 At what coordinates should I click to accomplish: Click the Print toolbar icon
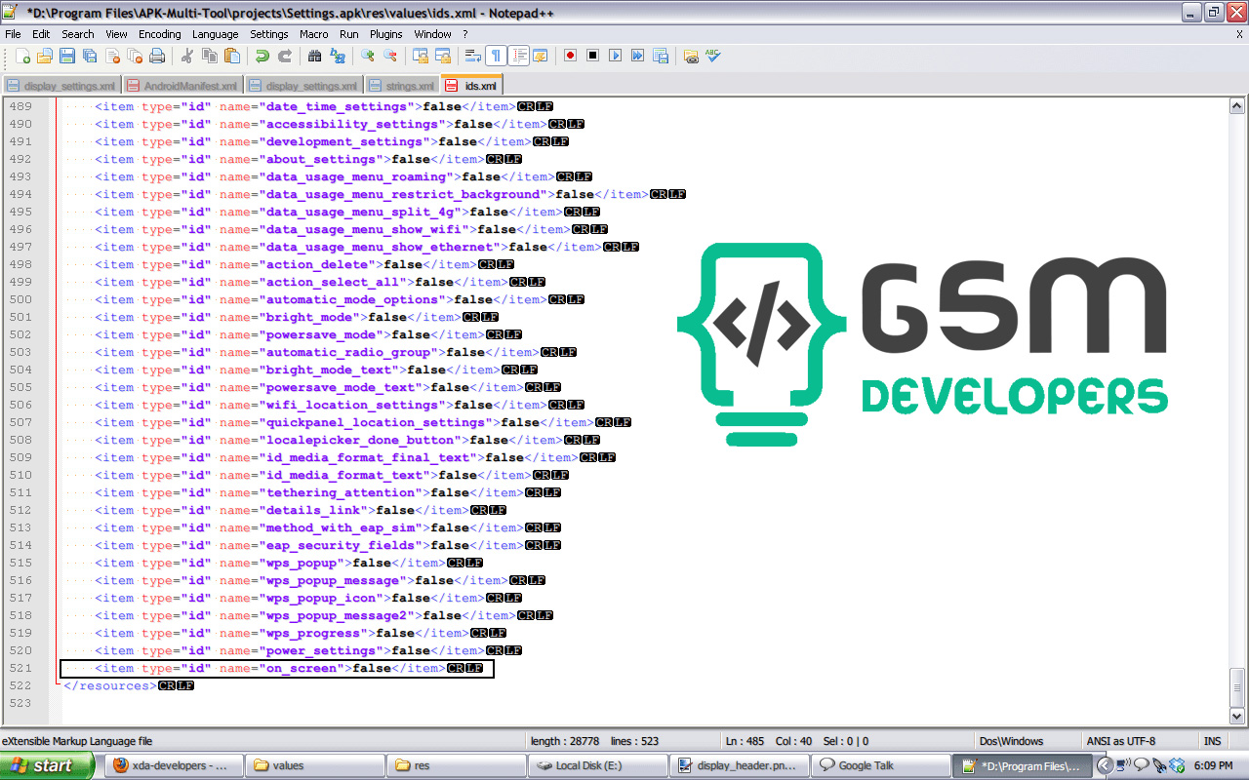156,57
